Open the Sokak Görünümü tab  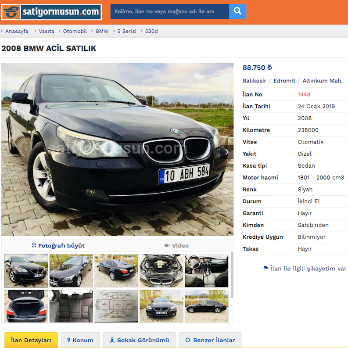pyautogui.click(x=140, y=340)
